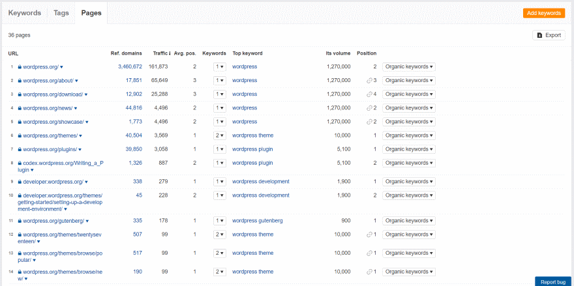The image size is (574, 286).
Task: Click the link icon in wordpress.org/download/ position
Action: pos(369,94)
